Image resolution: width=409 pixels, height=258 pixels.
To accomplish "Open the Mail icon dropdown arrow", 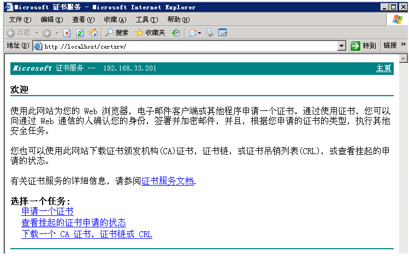I will point(200,33).
